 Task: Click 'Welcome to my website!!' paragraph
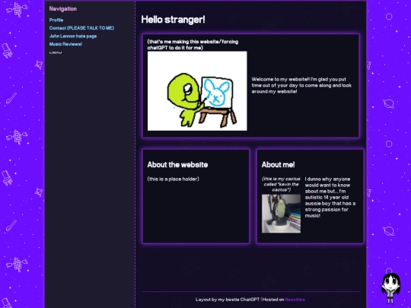pos(301,85)
